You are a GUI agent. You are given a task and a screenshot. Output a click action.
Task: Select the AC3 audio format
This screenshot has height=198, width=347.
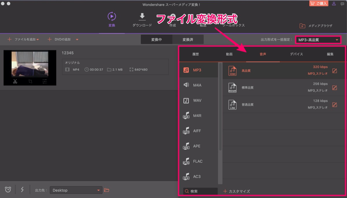(x=199, y=176)
